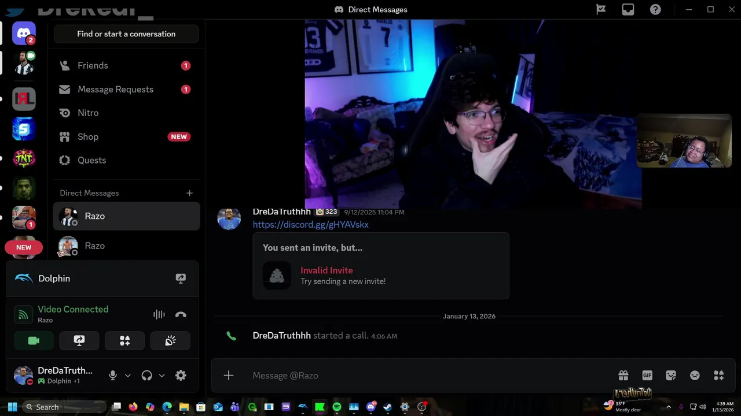
Task: Deafen with the headphones icon
Action: 146,376
